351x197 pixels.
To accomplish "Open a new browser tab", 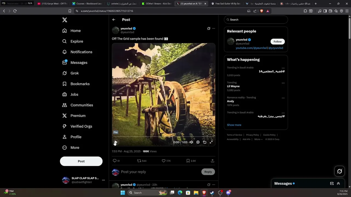I will (x=316, y=4).
